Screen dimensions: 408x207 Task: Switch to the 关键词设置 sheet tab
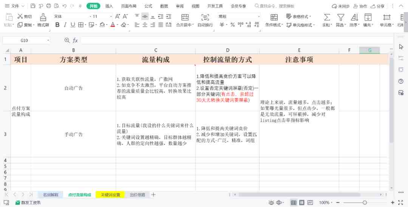point(110,195)
